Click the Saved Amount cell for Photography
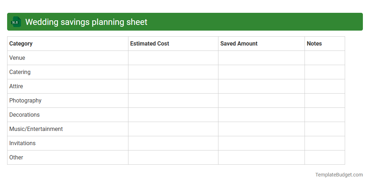370x185 pixels. click(261, 101)
